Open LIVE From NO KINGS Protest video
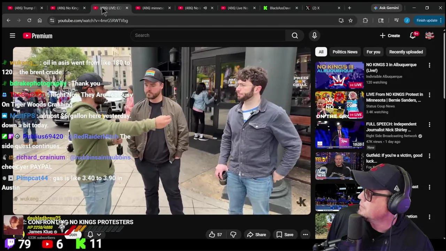 [x=394, y=97]
